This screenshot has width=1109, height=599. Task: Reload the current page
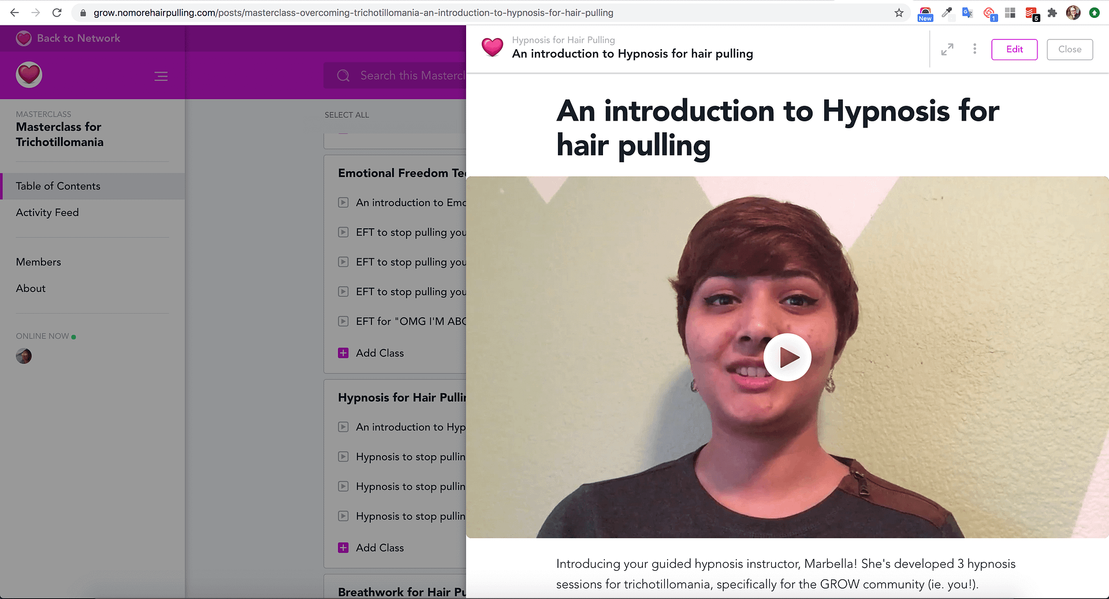[57, 12]
